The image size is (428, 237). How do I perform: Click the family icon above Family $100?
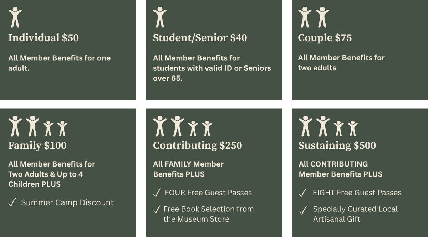[x=38, y=126]
